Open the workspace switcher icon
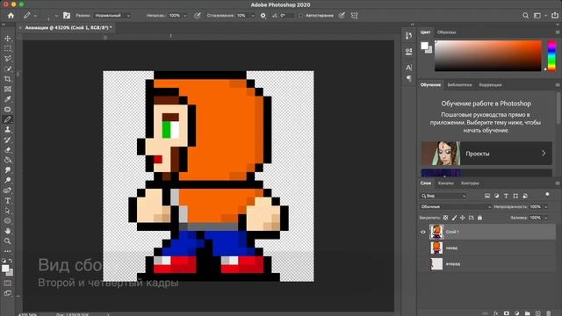 [537, 16]
